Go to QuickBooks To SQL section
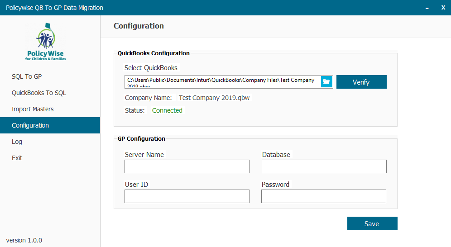This screenshot has width=451, height=247. point(39,93)
